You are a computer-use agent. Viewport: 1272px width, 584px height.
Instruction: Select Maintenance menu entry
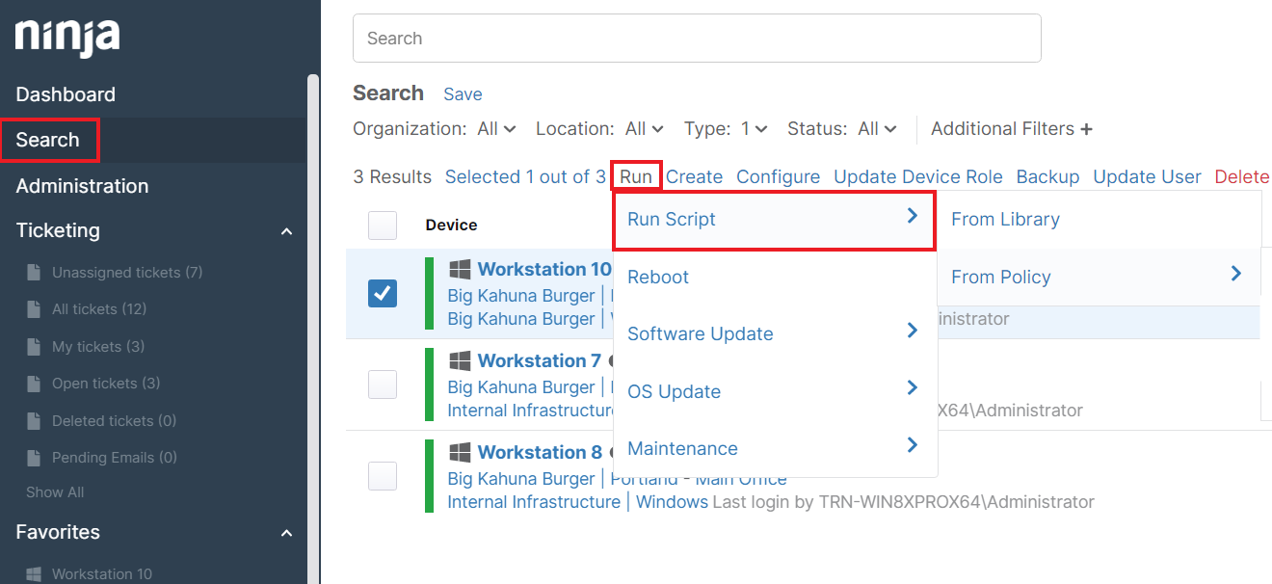click(x=775, y=449)
